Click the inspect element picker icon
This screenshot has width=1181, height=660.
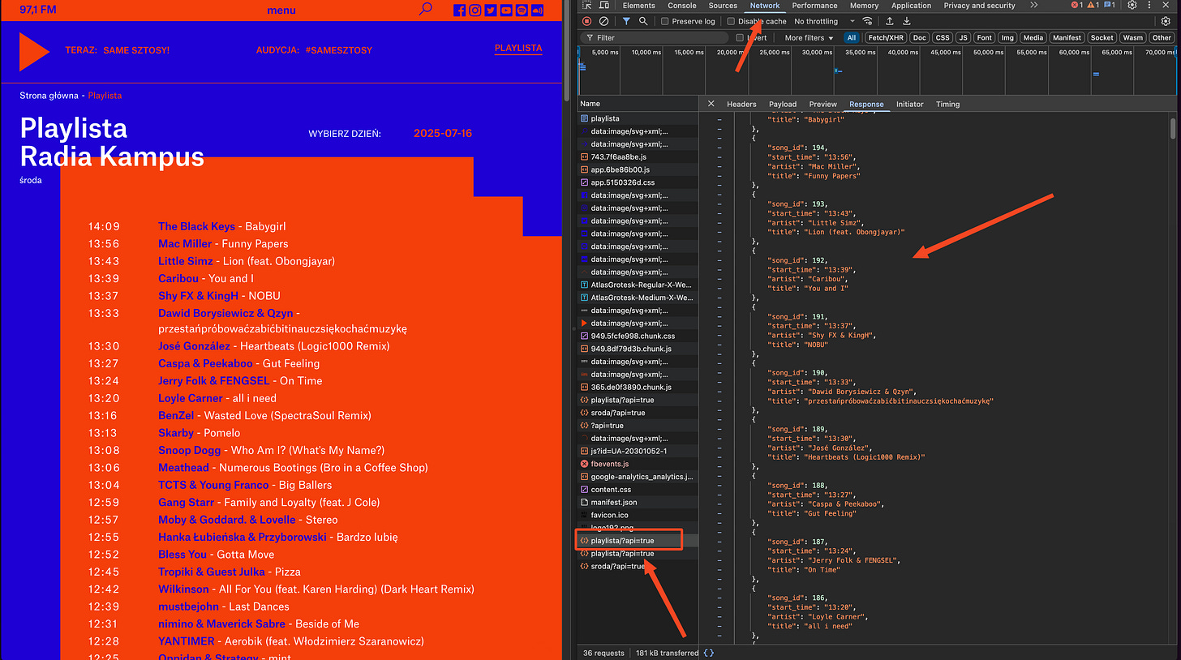coord(586,6)
